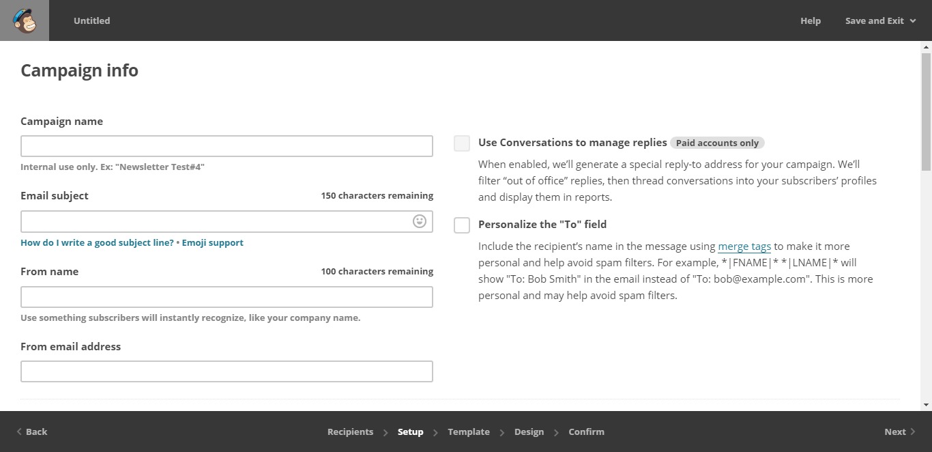932x452 pixels.
Task: Click the Next button
Action: pyautogui.click(x=895, y=432)
